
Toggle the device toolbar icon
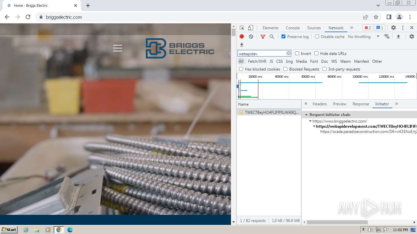coord(251,28)
